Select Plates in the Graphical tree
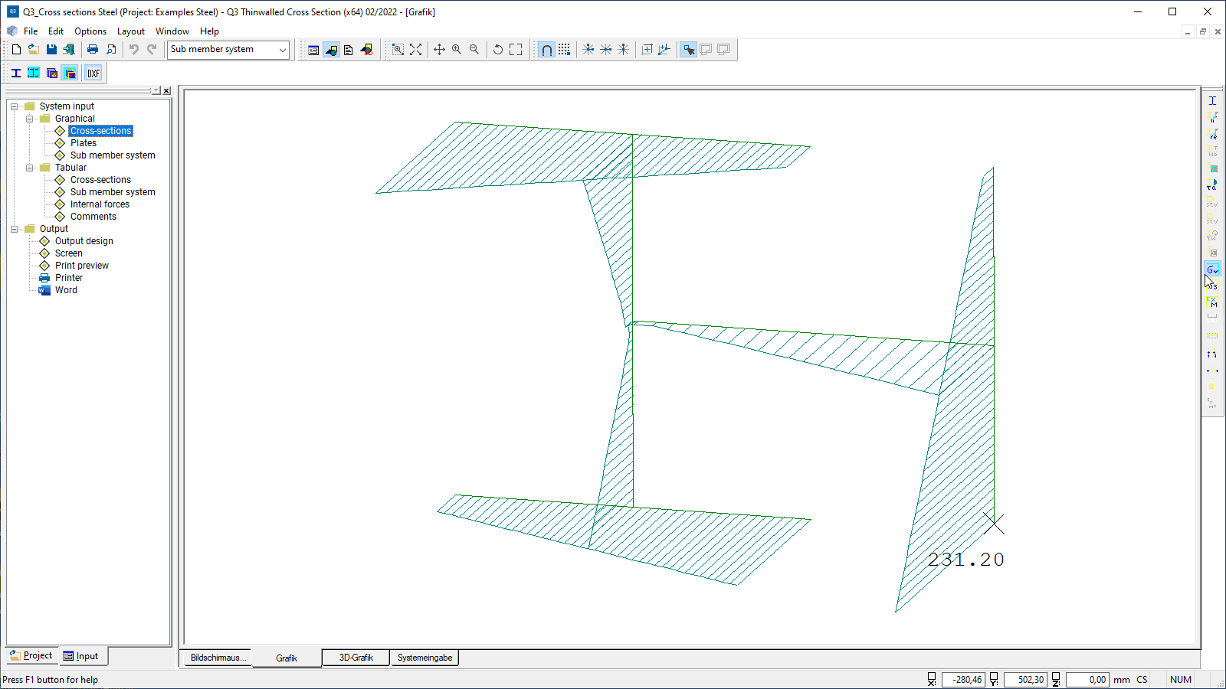 [84, 143]
